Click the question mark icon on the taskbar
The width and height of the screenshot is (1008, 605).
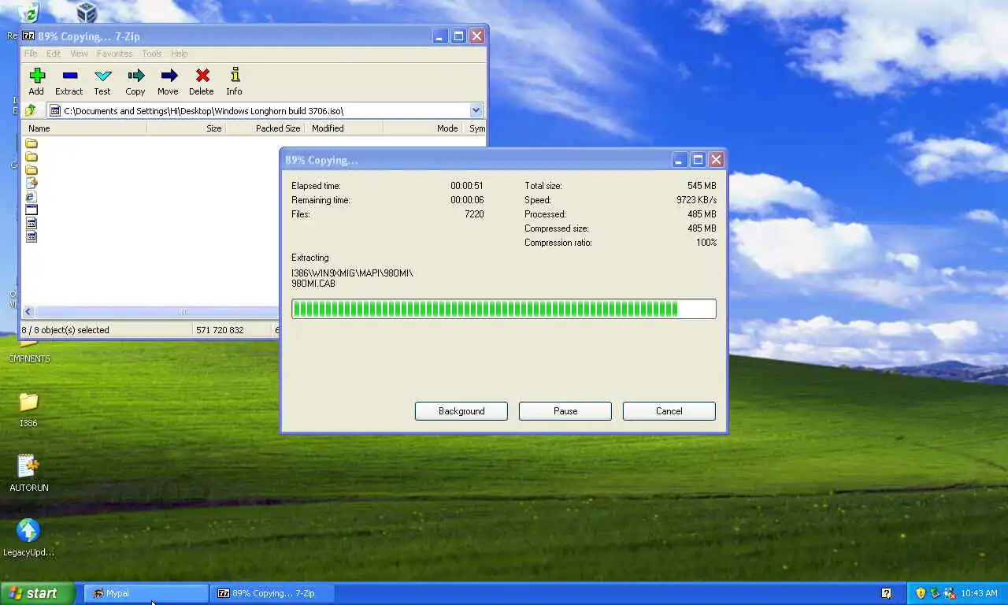tap(886, 593)
